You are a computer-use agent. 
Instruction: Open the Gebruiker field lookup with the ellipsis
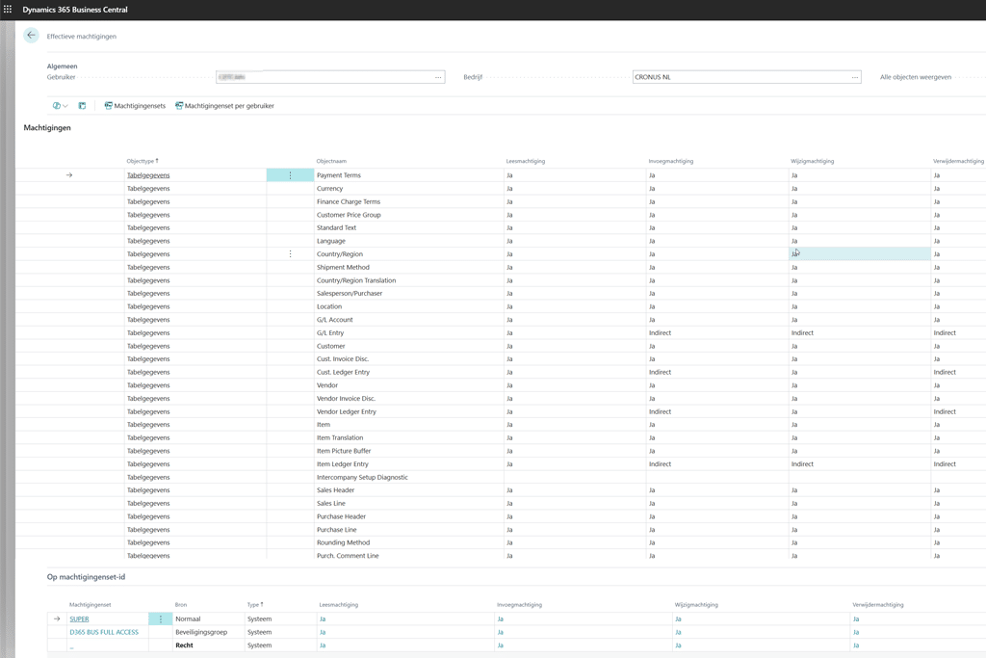438,76
